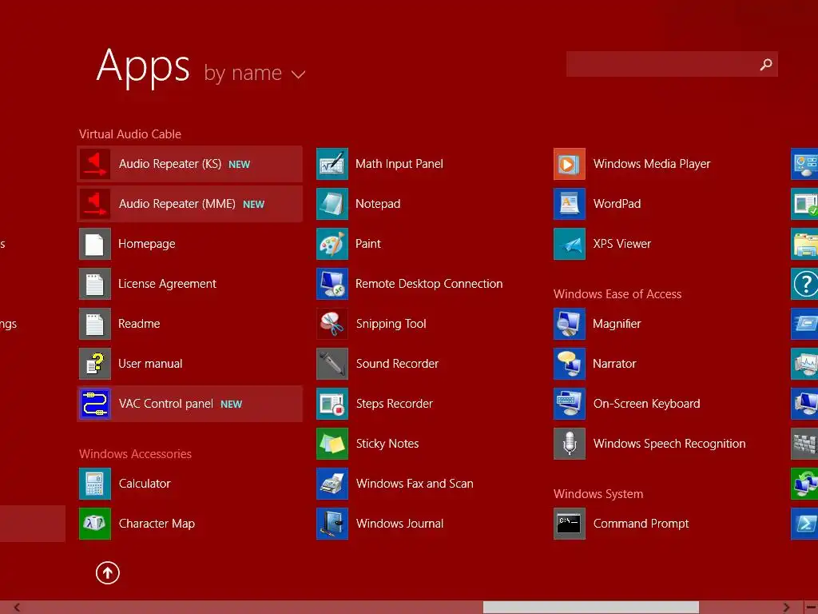
Task: Open License Agreement file icon
Action: [x=95, y=284]
